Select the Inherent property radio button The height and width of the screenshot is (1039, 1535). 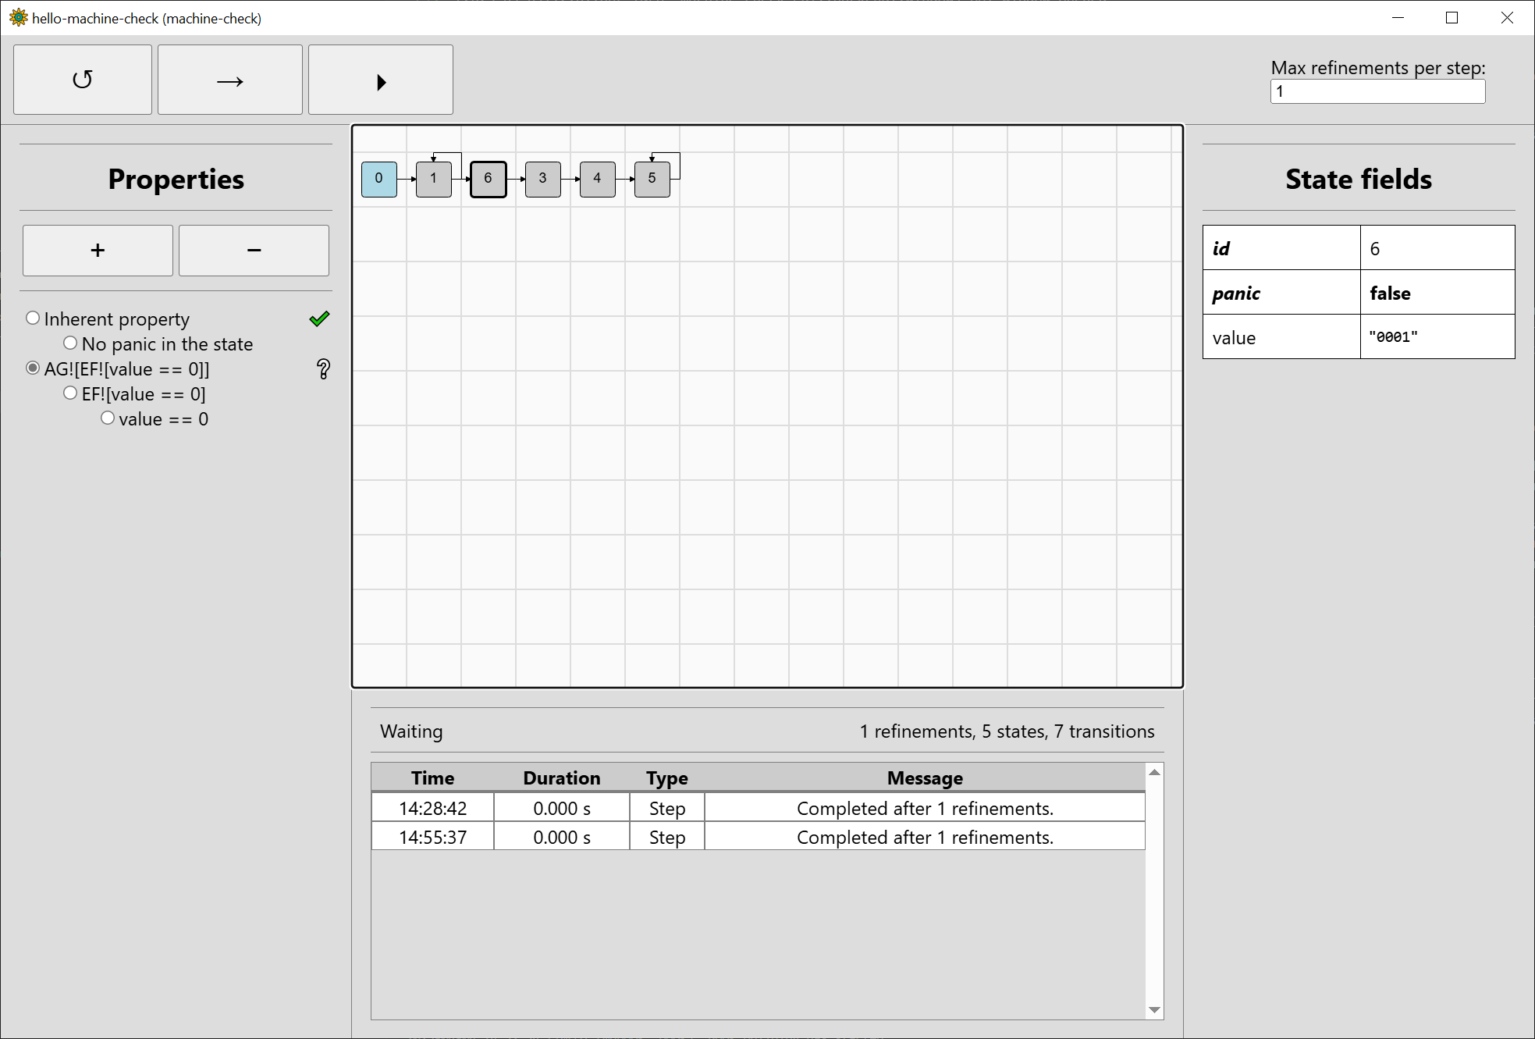click(x=33, y=318)
